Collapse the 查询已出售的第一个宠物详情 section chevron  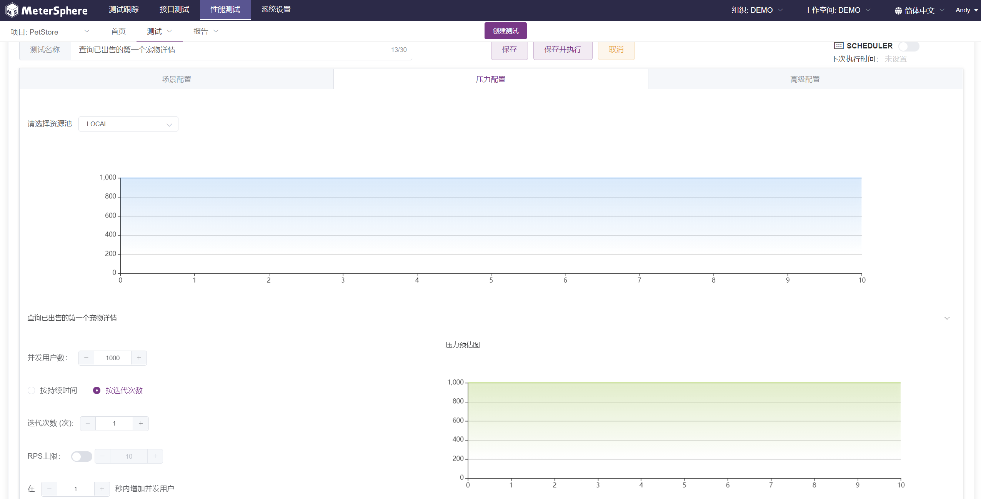947,318
